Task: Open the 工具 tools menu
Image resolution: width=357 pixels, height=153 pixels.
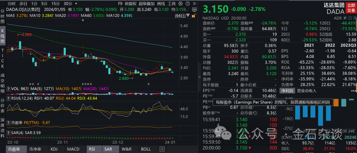Action: (172, 4)
